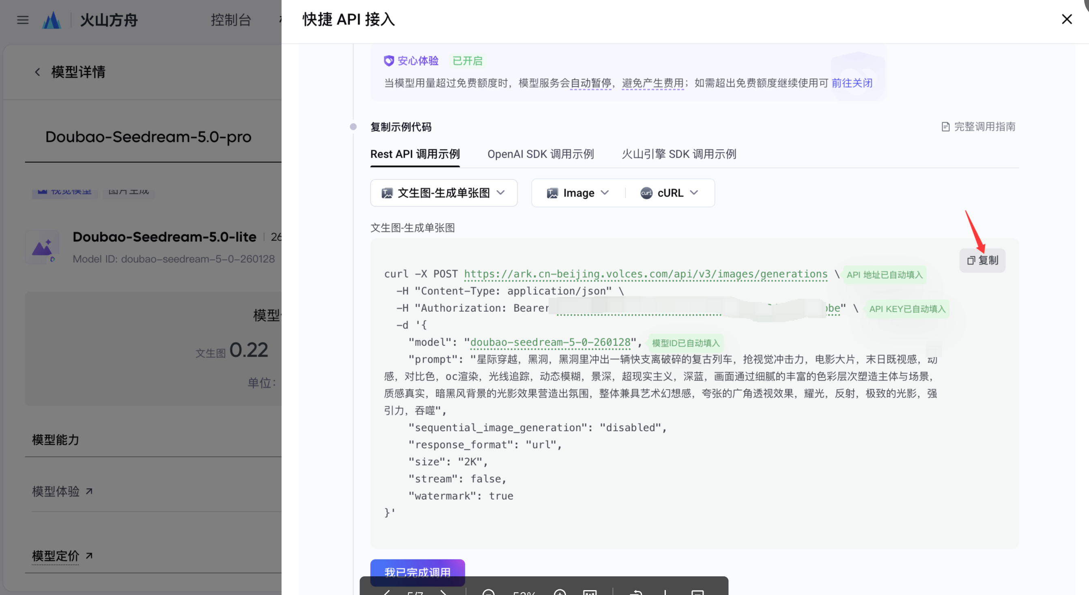Viewport: 1089px width, 595px height.
Task: Click the 我已完成调用 button
Action: tap(417, 572)
